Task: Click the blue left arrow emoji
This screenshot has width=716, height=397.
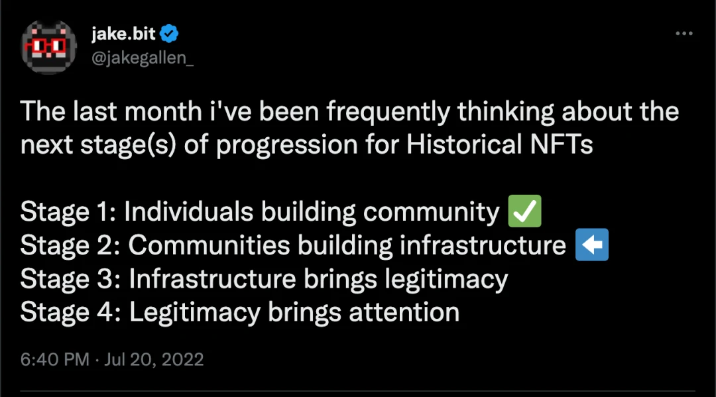Action: (591, 245)
